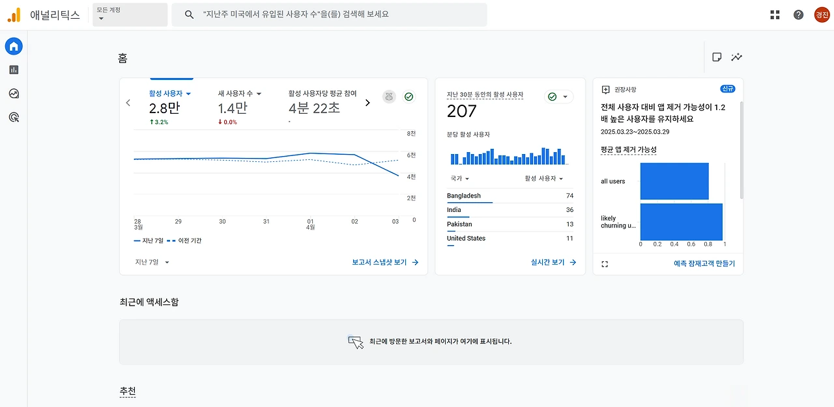This screenshot has height=407, width=834.
Task: Open the 지난 7일 date range dropdown
Action: coord(152,262)
